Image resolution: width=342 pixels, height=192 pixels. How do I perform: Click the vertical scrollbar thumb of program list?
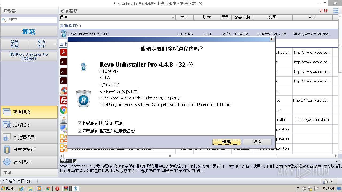[340, 45]
